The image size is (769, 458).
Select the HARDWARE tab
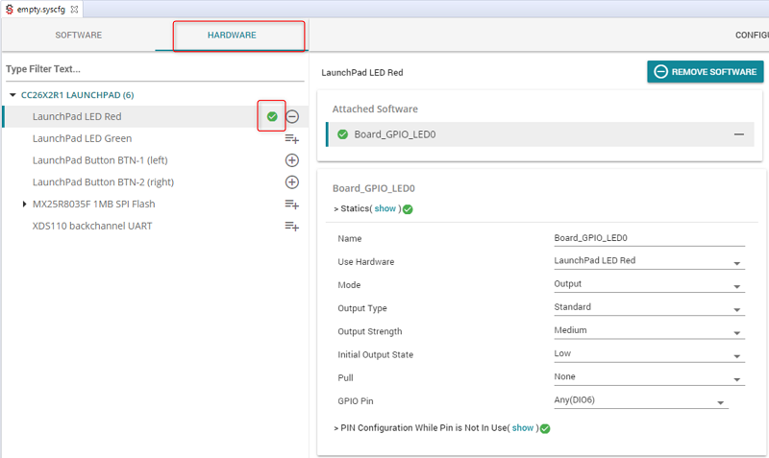coord(232,36)
